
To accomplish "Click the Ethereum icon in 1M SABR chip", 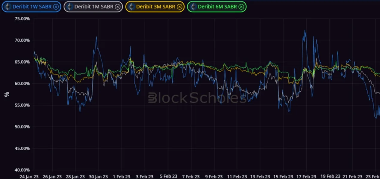I will coord(70,7).
